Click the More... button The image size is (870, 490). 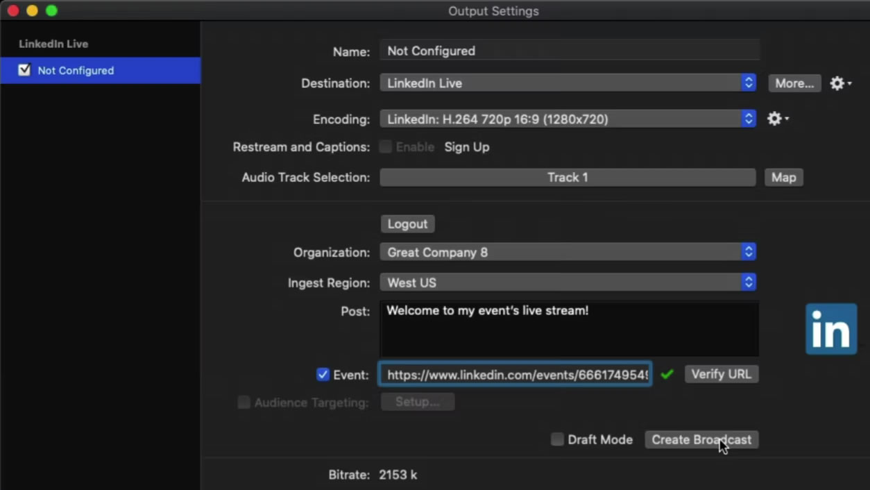point(794,83)
